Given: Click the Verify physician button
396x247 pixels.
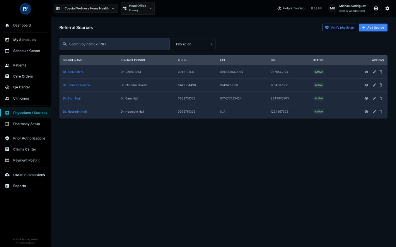Looking at the screenshot, I should point(340,27).
